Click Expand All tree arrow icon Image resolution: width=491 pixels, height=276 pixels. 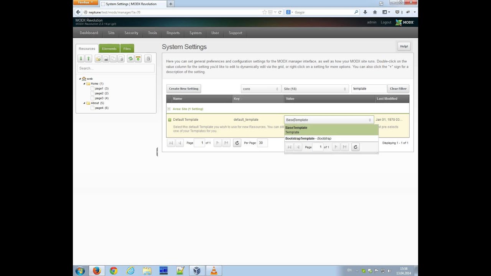[x=81, y=59]
